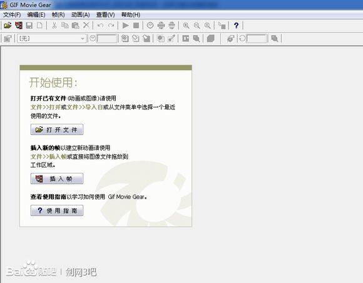Screen dimensions: 363x283
Task: Click the zoom out magnifier icon
Action: click(x=197, y=25)
